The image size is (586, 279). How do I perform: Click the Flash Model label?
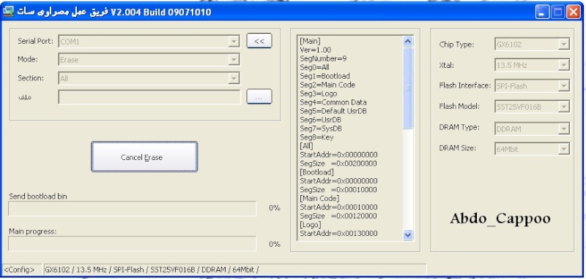click(459, 107)
